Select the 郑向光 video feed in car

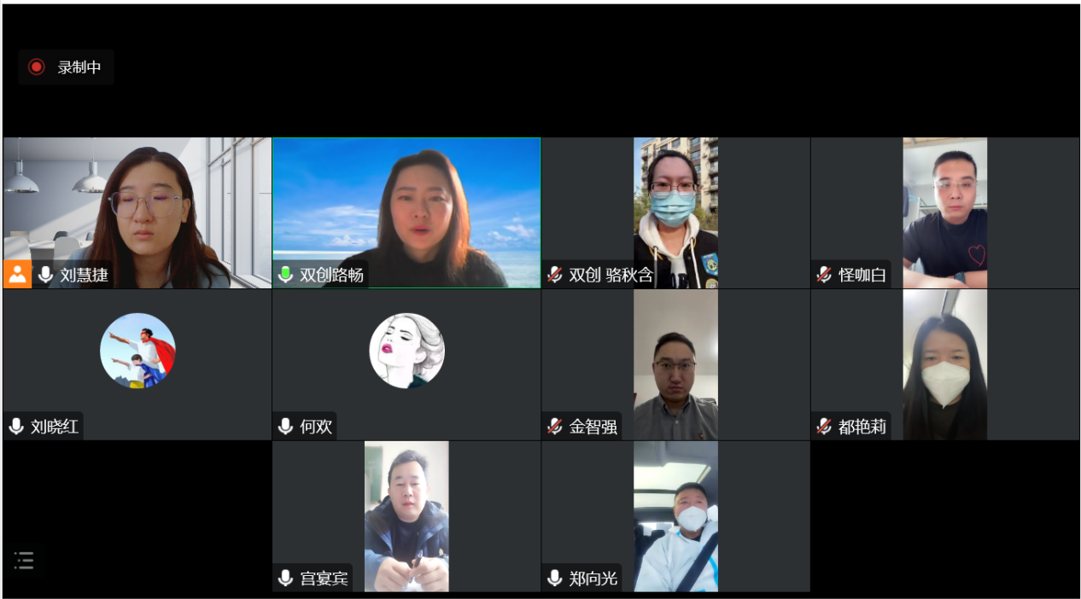(x=675, y=516)
